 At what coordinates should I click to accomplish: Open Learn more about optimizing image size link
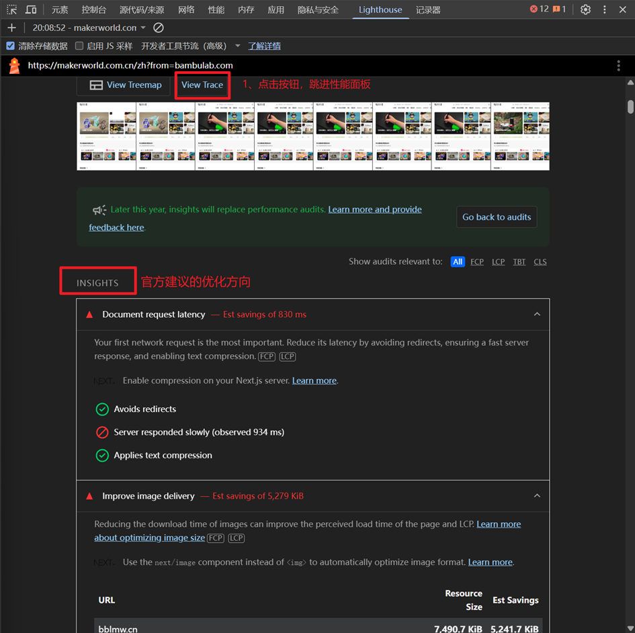point(499,524)
